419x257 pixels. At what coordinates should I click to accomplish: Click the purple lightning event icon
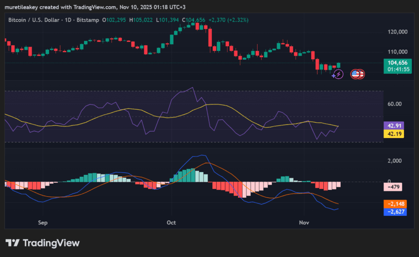click(339, 74)
